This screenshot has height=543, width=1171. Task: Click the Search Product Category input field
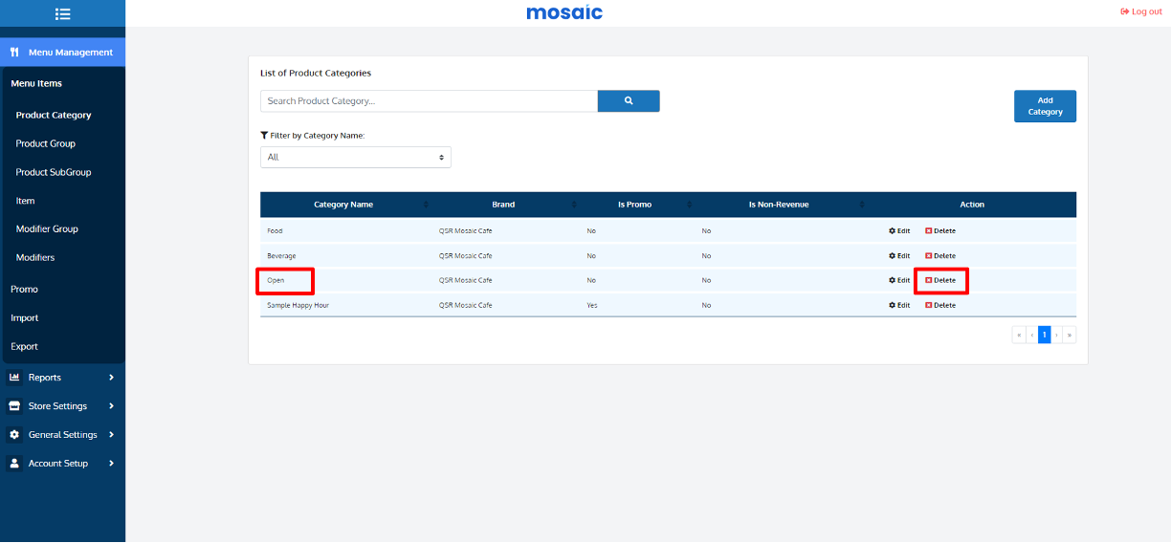(429, 100)
